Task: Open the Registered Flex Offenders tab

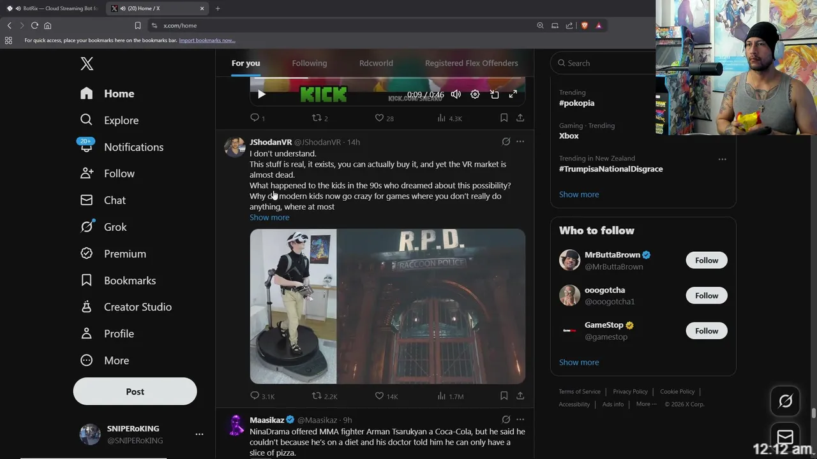Action: tap(472, 63)
